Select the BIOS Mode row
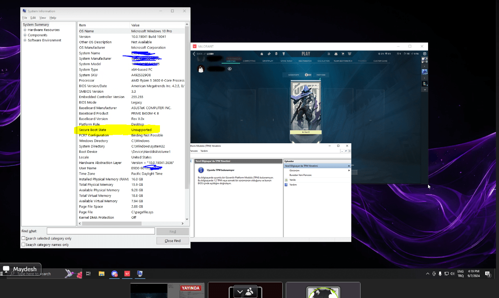Viewport: 499px width, 298px height. click(131, 102)
